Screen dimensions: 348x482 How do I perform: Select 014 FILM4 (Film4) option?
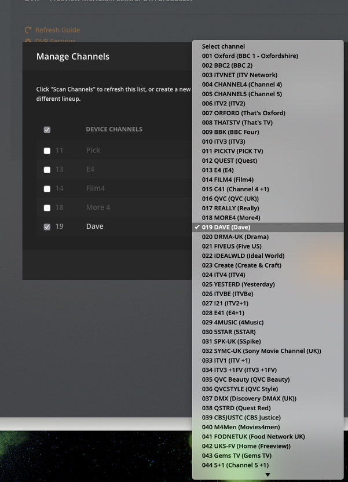[268, 180]
